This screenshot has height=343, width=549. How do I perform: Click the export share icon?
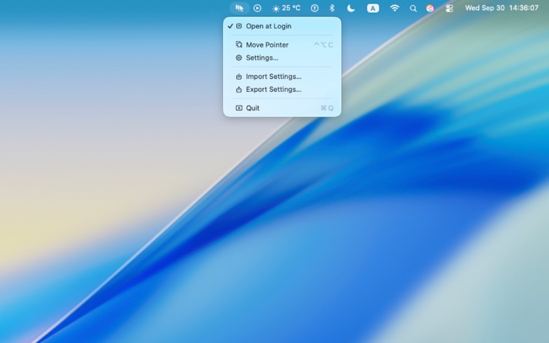[x=239, y=89]
